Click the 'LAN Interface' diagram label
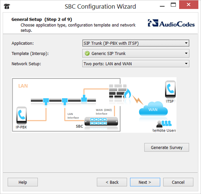The image size is (201, 194). coord(73,116)
